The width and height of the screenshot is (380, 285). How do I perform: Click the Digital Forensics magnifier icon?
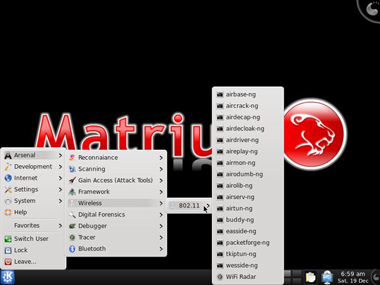coord(72,214)
